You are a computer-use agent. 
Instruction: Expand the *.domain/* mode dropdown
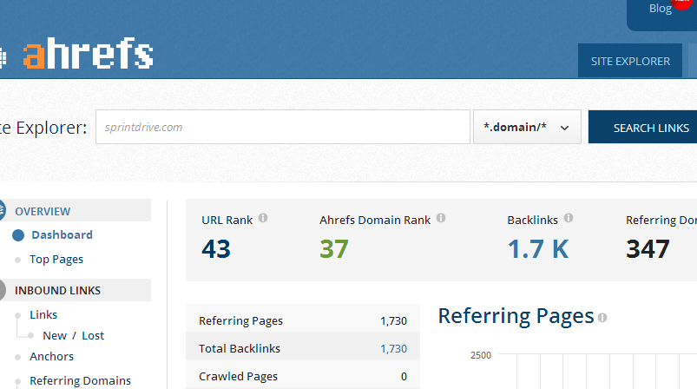pos(527,127)
